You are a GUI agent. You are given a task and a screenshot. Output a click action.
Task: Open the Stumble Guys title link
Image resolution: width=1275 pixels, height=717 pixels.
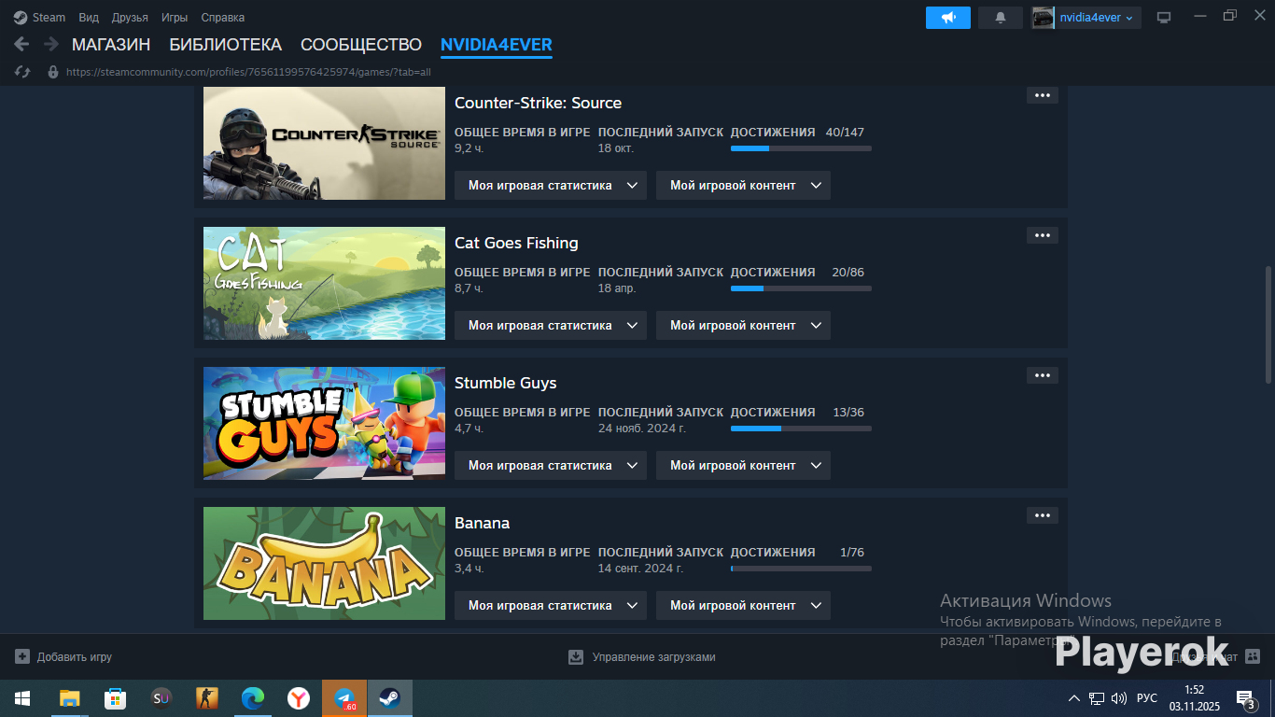505,383
